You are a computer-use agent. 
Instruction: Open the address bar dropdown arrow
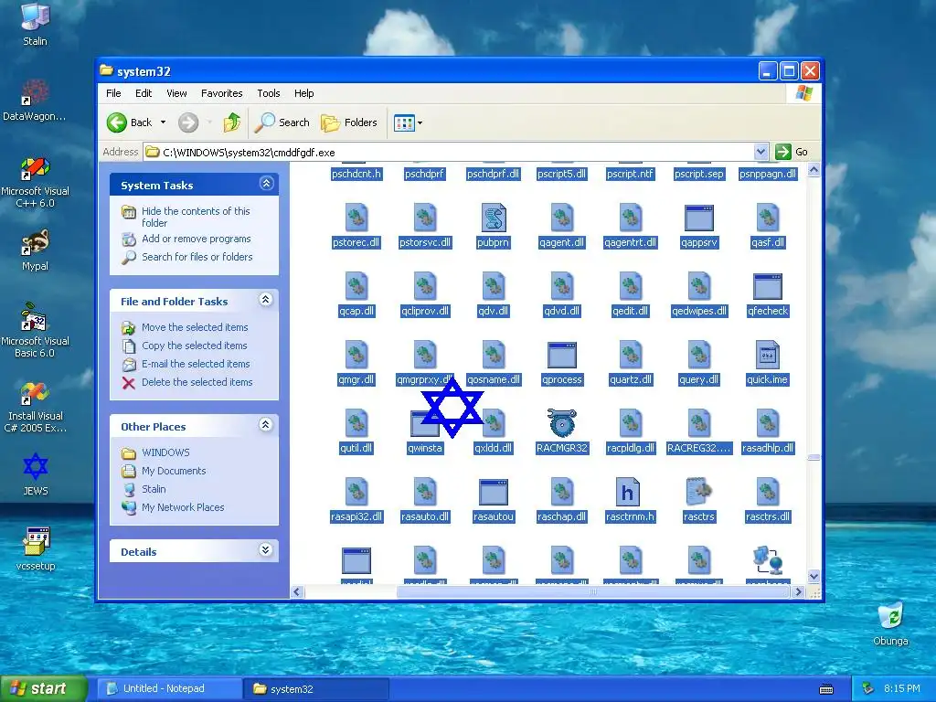click(760, 153)
